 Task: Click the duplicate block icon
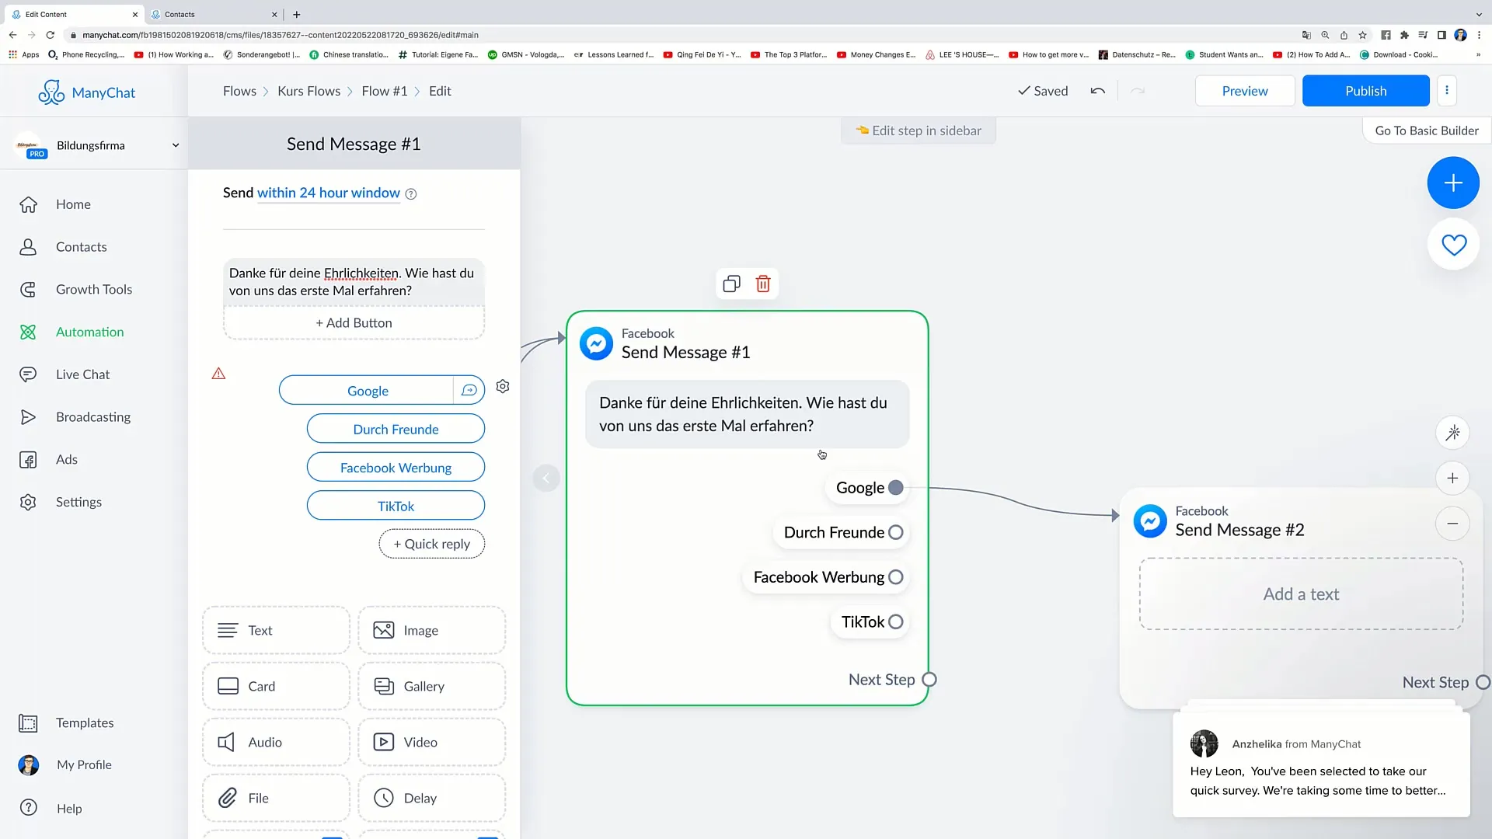(732, 284)
